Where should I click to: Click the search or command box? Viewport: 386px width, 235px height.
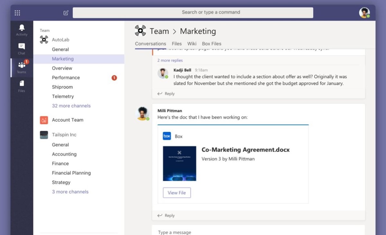[x=193, y=13]
